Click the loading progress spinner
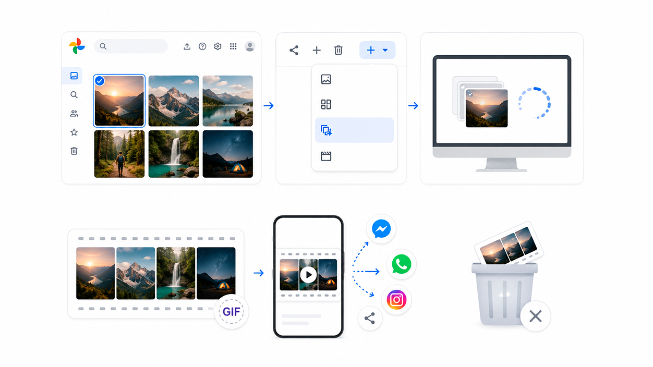 [535, 103]
